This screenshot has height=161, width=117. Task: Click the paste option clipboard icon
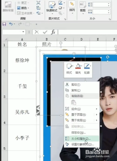(74, 102)
